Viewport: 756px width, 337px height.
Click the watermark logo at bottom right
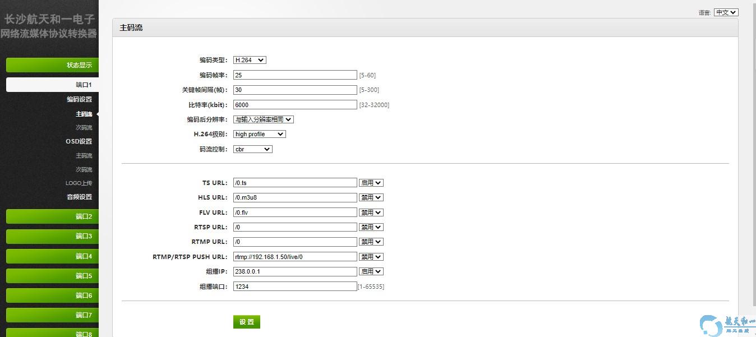point(727,325)
